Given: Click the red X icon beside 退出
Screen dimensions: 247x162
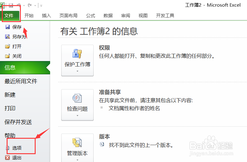Looking at the screenshot, I should pyautogui.click(x=8, y=157).
